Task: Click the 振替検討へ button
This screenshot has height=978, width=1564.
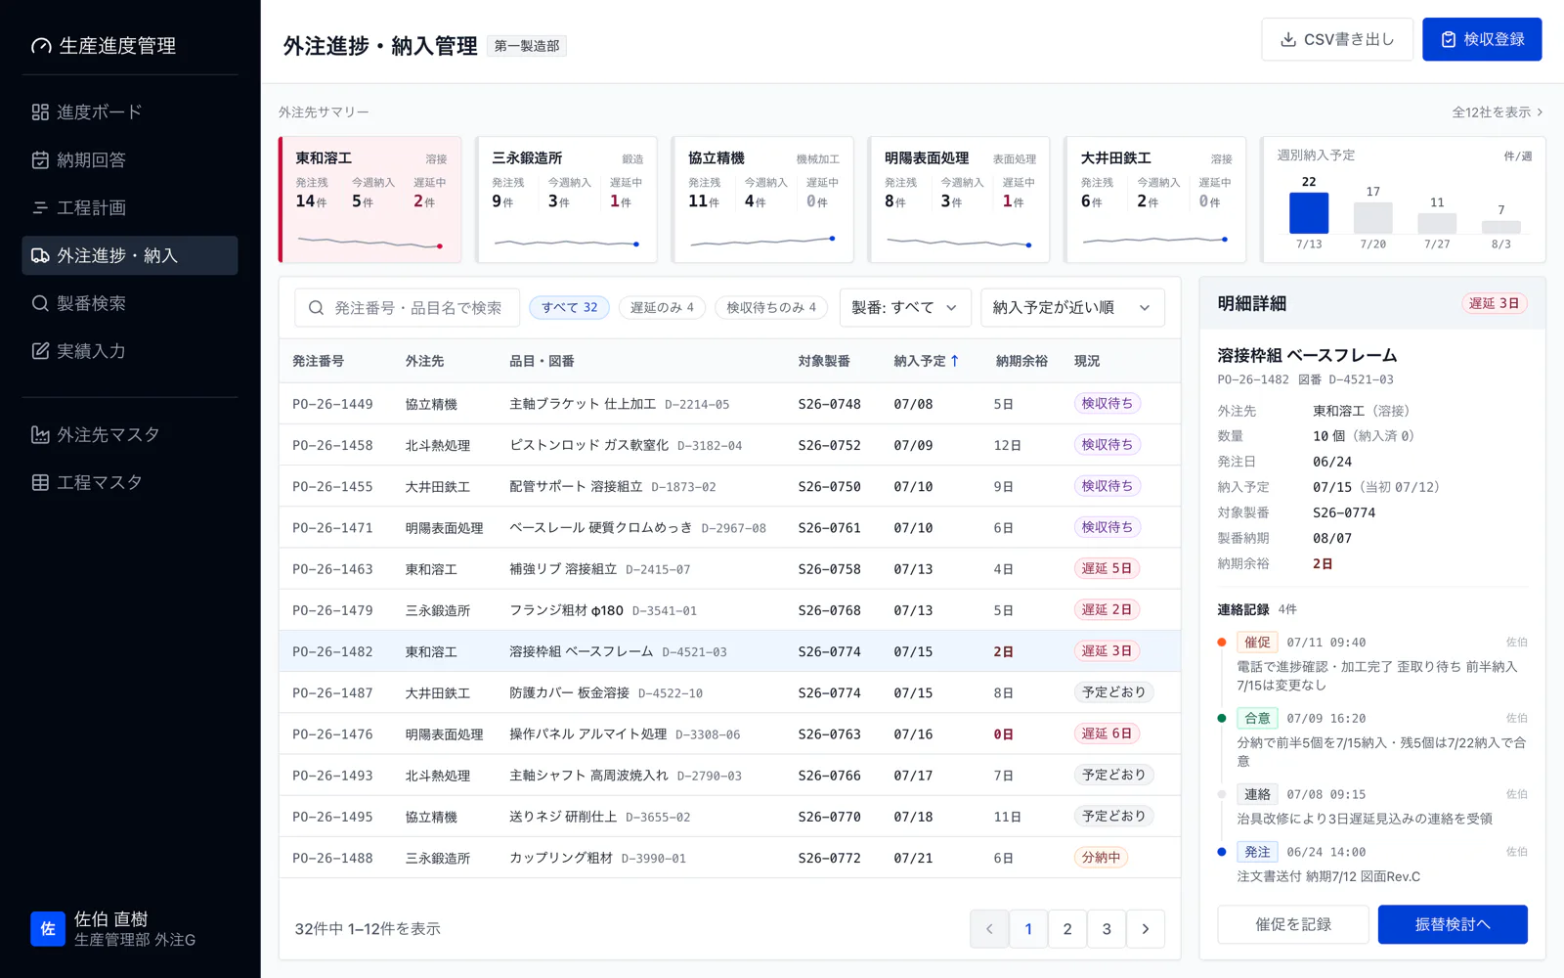Action: coord(1453,924)
